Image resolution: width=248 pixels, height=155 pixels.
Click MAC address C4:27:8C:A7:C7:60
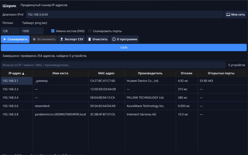point(103,81)
